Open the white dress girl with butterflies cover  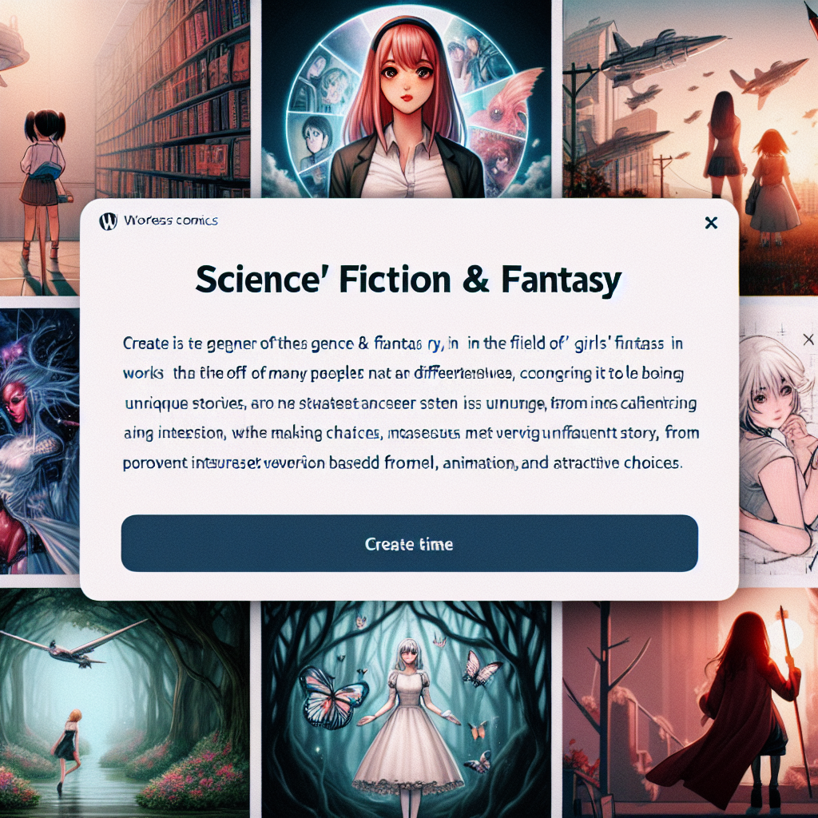pos(406,709)
